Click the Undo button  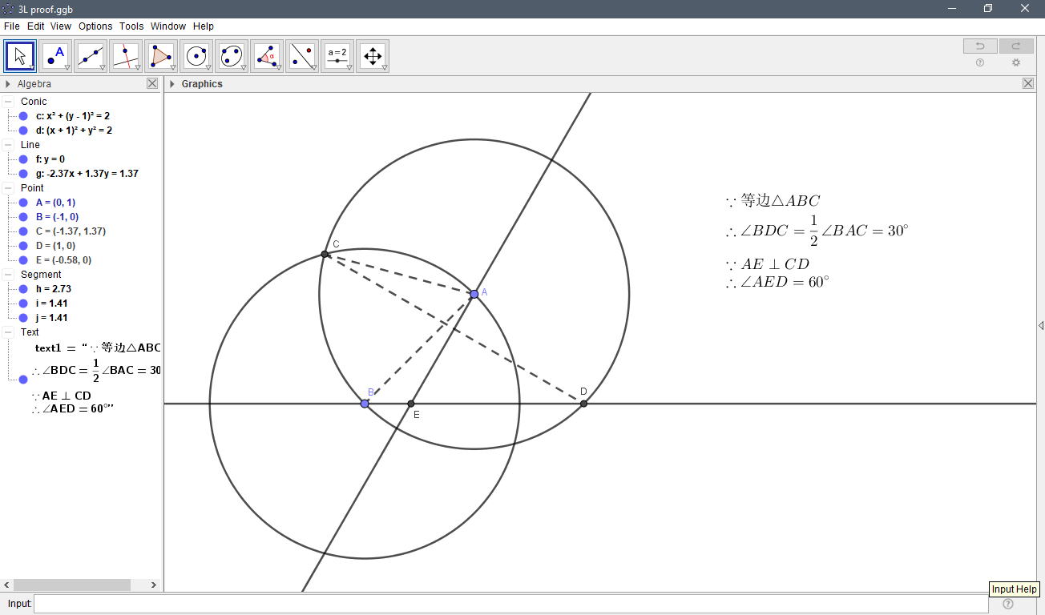979,46
